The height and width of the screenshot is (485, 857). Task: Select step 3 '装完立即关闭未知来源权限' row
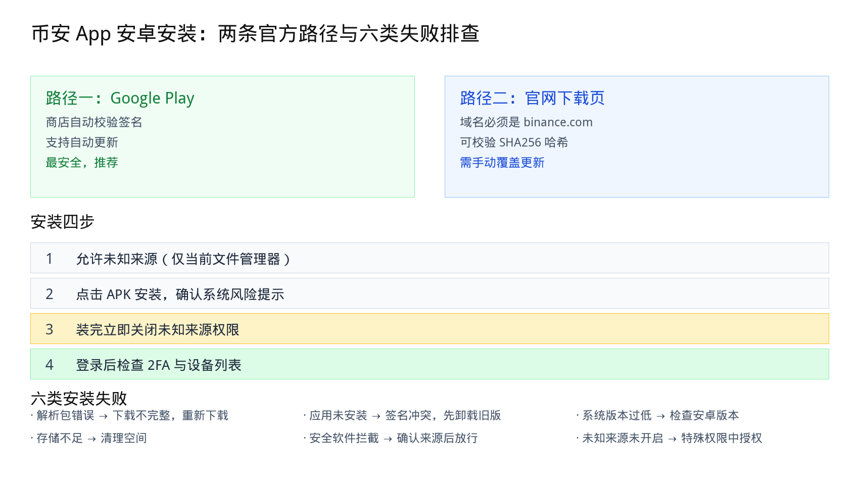tap(430, 329)
